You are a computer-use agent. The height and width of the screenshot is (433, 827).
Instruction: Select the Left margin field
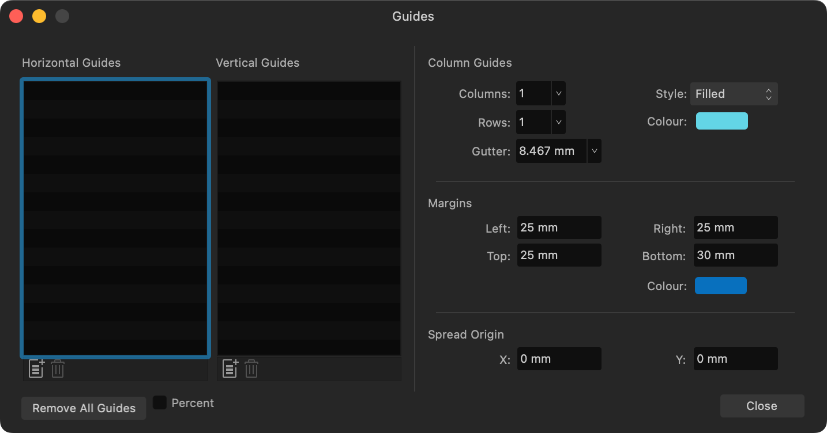point(559,227)
